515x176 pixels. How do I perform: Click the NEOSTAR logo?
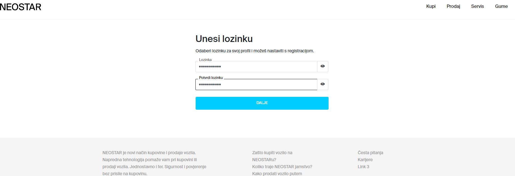(x=20, y=7)
